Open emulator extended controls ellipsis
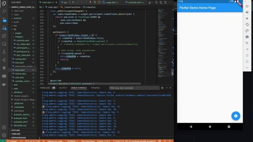Screen dimensions: 253x142 [x=247, y=68]
